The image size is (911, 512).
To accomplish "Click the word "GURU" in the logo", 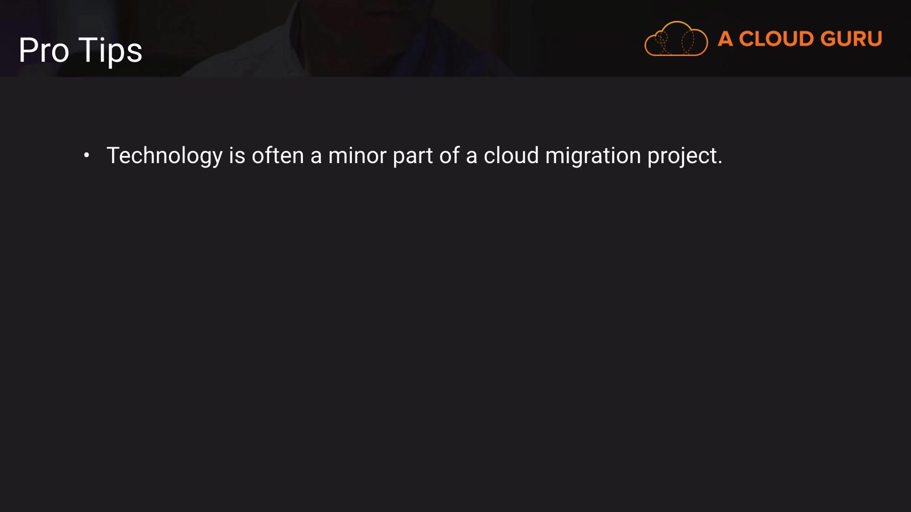I will (x=851, y=39).
